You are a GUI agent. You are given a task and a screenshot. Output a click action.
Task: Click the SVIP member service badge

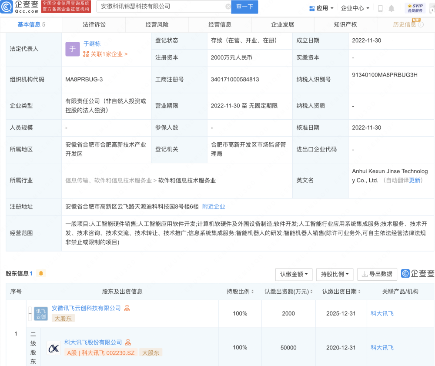pyautogui.click(x=415, y=8)
